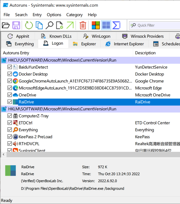Click the sigma VirusTotal toolbar icon
Image resolution: width=180 pixels, height=204 pixels.
tap(116, 25)
